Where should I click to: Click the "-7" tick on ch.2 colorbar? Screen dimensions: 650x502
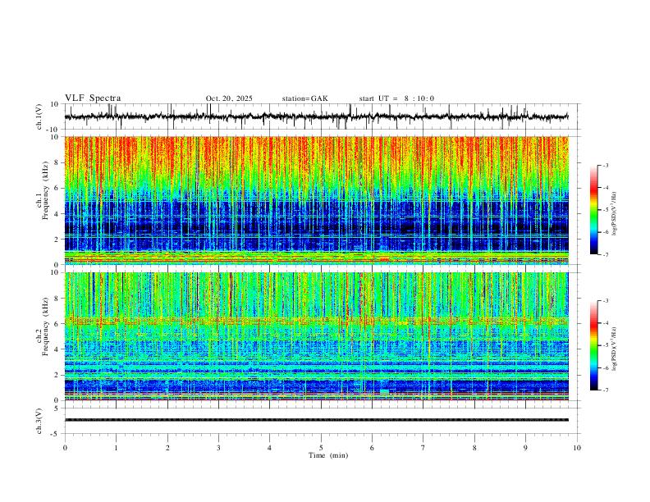point(606,390)
